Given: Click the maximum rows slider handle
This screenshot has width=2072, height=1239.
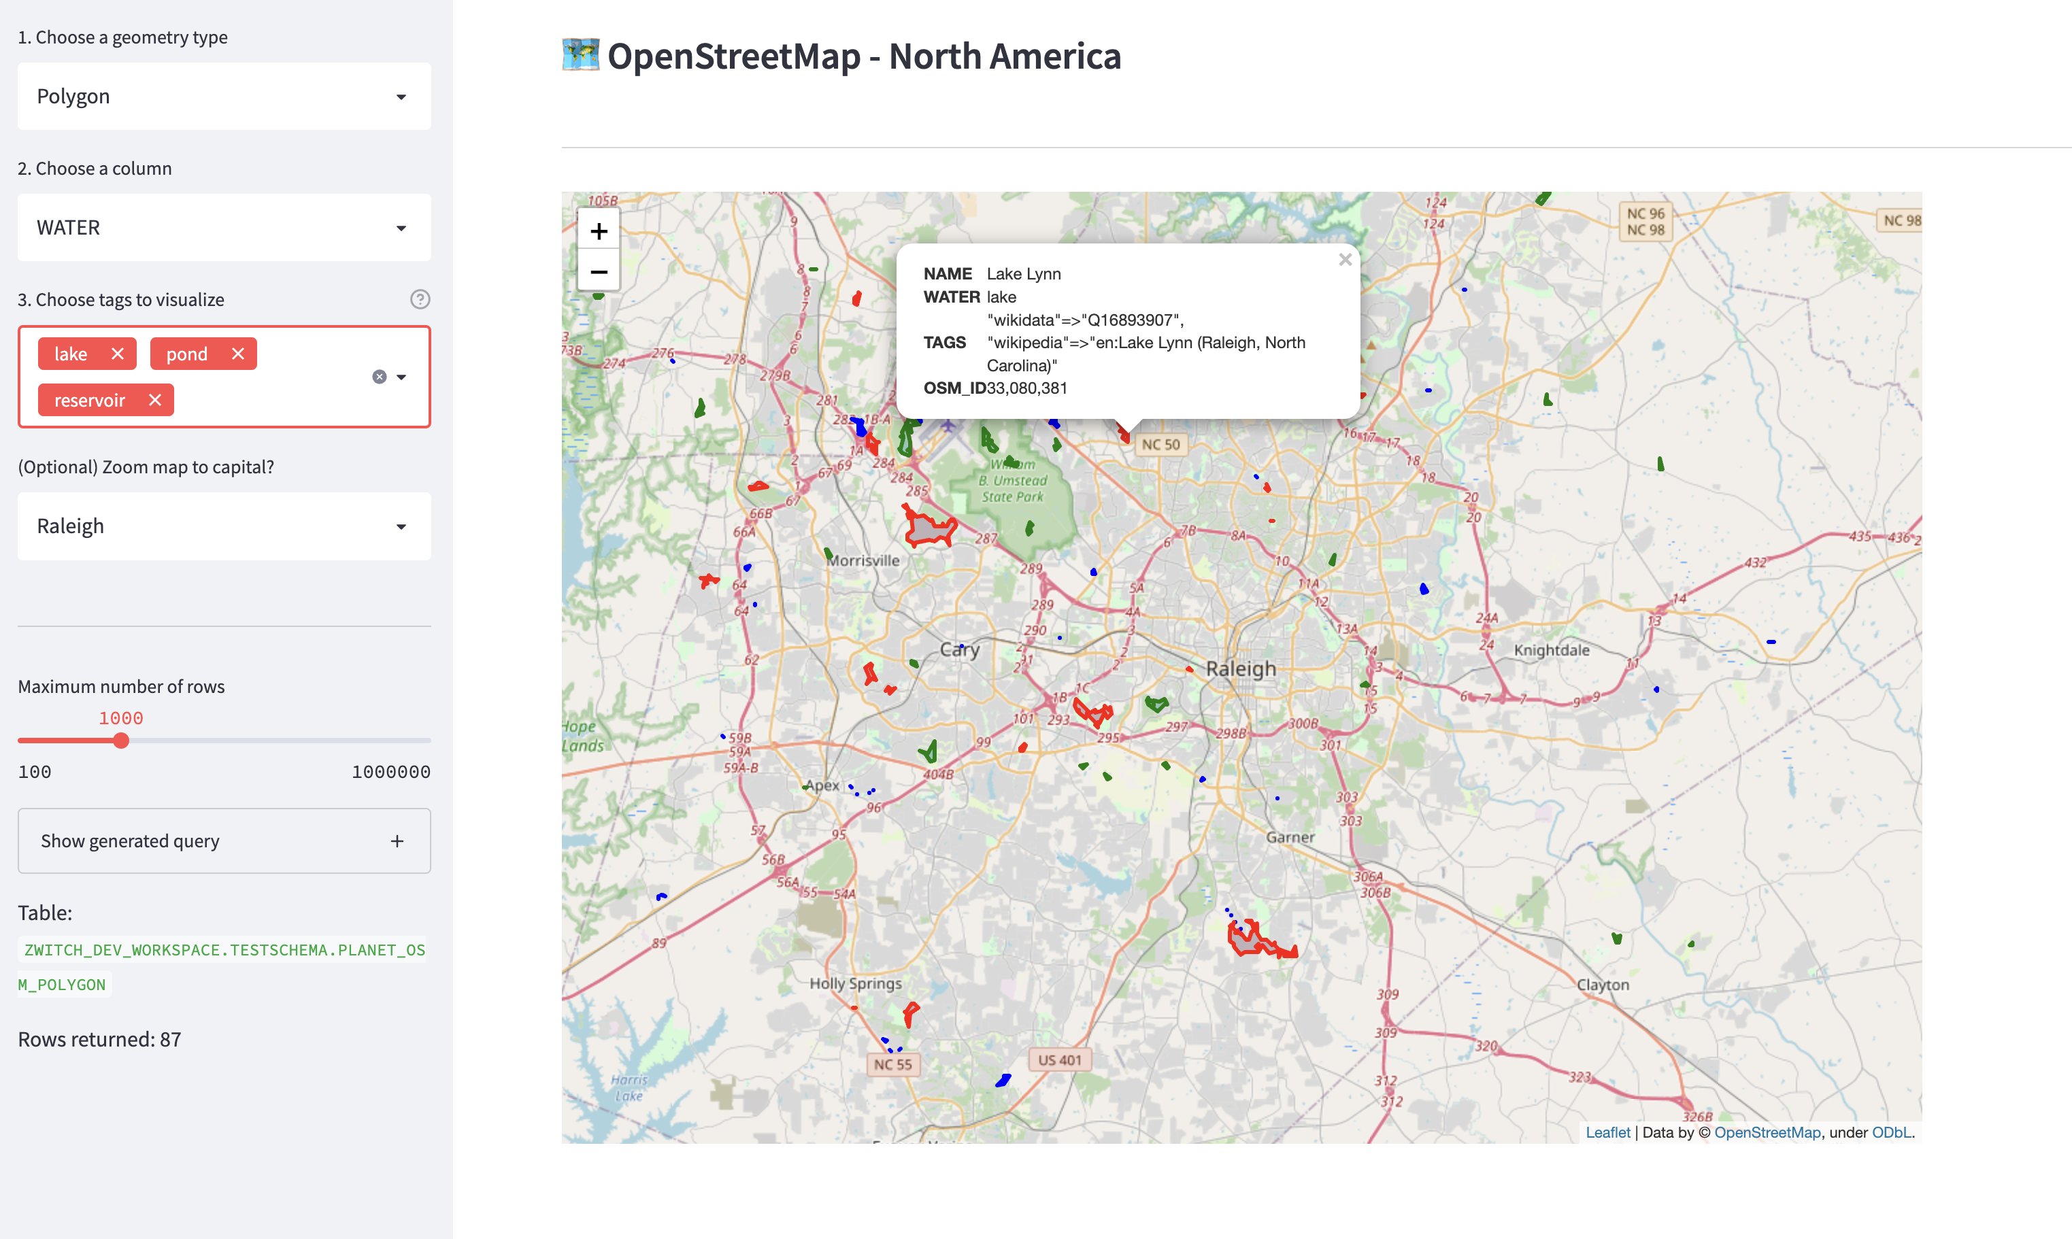Looking at the screenshot, I should pos(121,741).
